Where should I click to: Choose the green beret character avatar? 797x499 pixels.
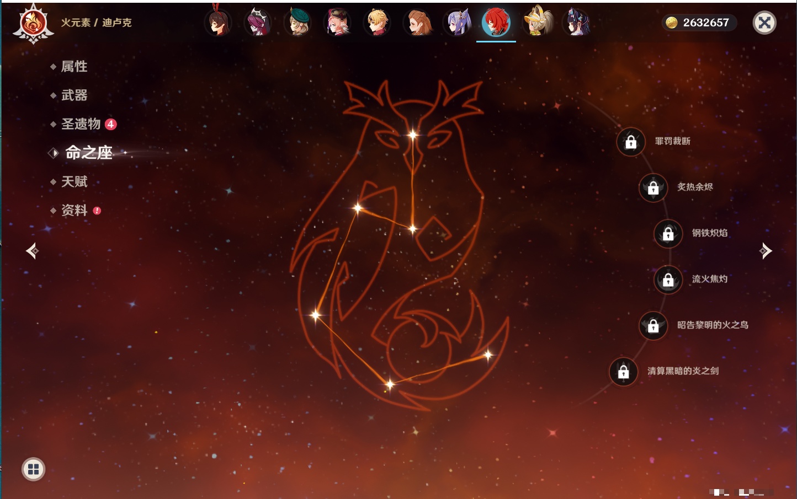[298, 23]
